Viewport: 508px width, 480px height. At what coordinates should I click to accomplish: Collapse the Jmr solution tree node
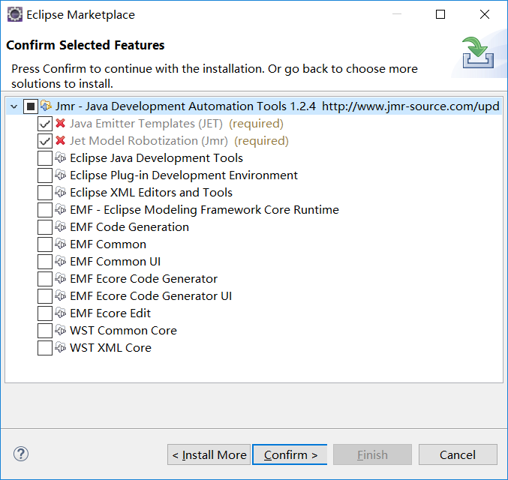point(14,106)
